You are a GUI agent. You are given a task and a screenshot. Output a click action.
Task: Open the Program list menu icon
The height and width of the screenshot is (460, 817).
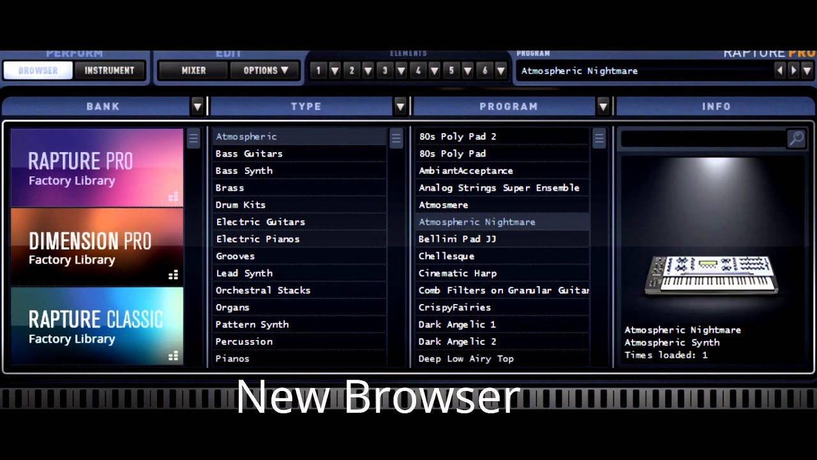[x=599, y=139]
